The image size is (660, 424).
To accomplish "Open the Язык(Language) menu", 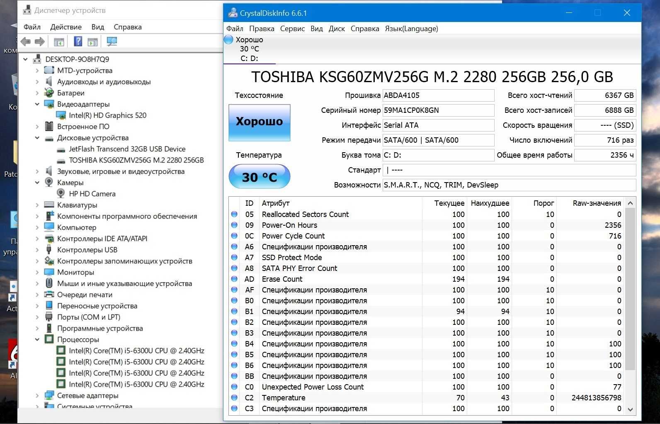I will coord(411,29).
